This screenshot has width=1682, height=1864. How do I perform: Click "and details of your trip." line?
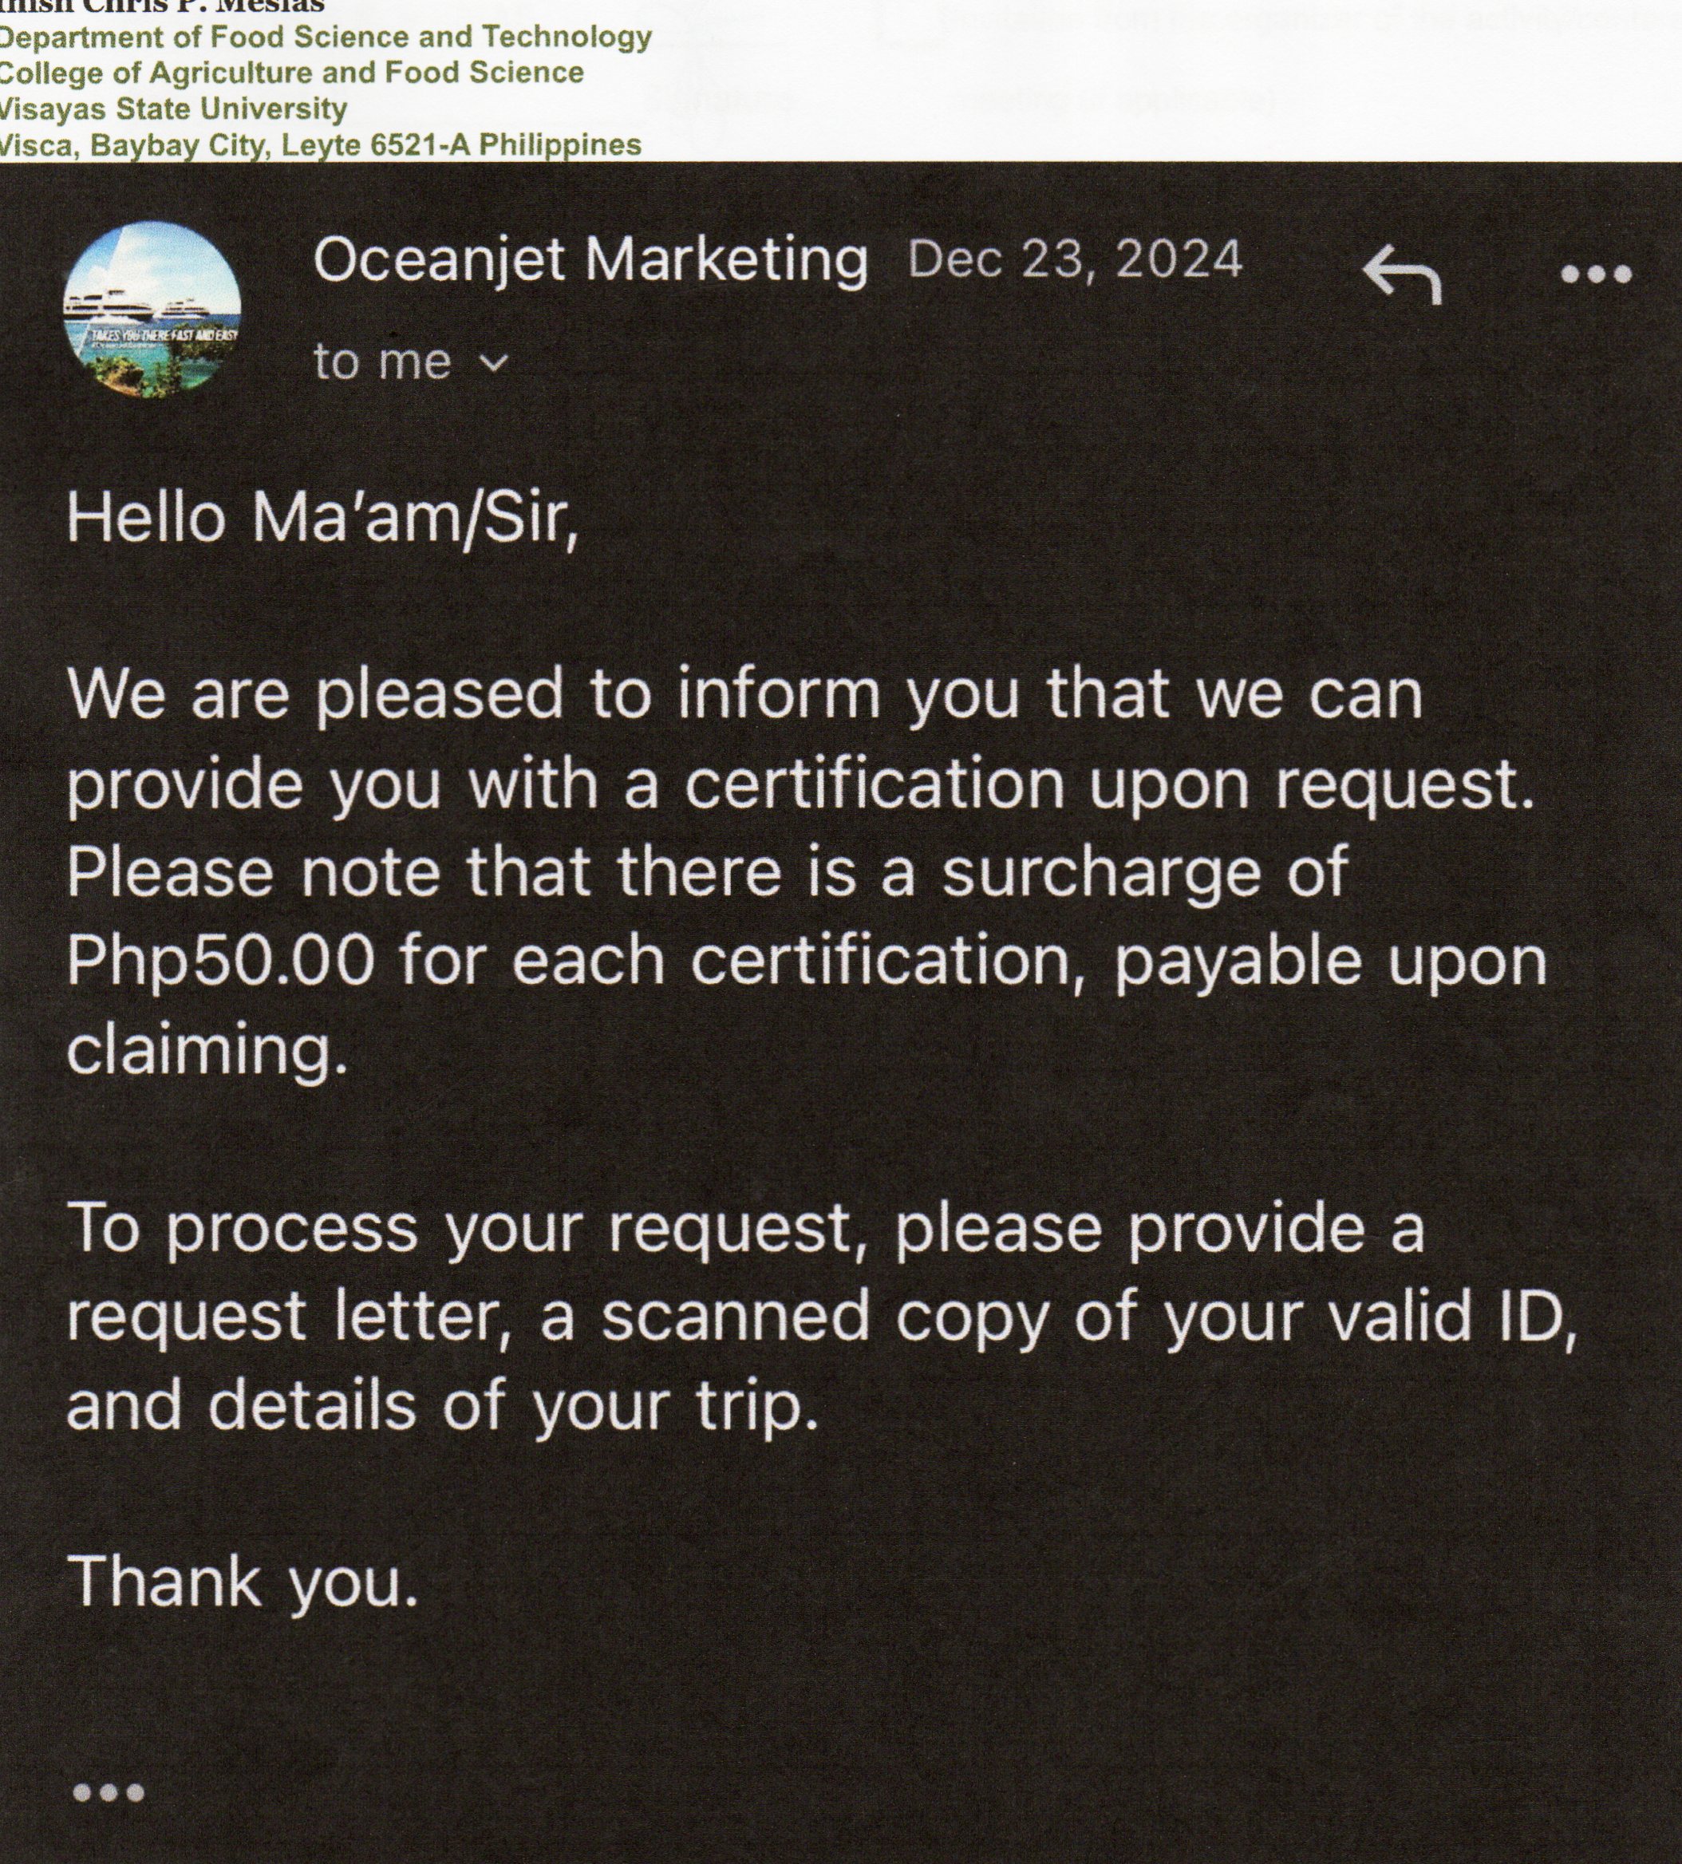(x=443, y=1406)
